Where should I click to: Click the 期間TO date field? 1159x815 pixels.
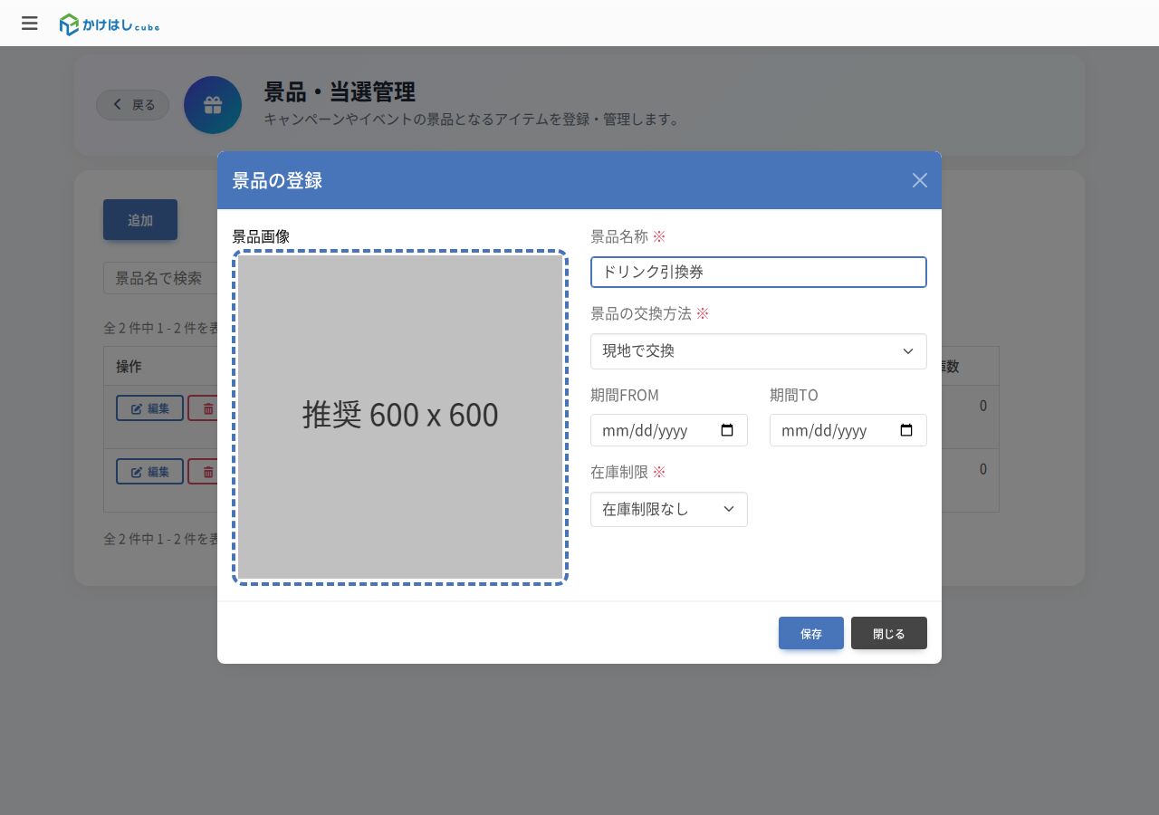(848, 430)
